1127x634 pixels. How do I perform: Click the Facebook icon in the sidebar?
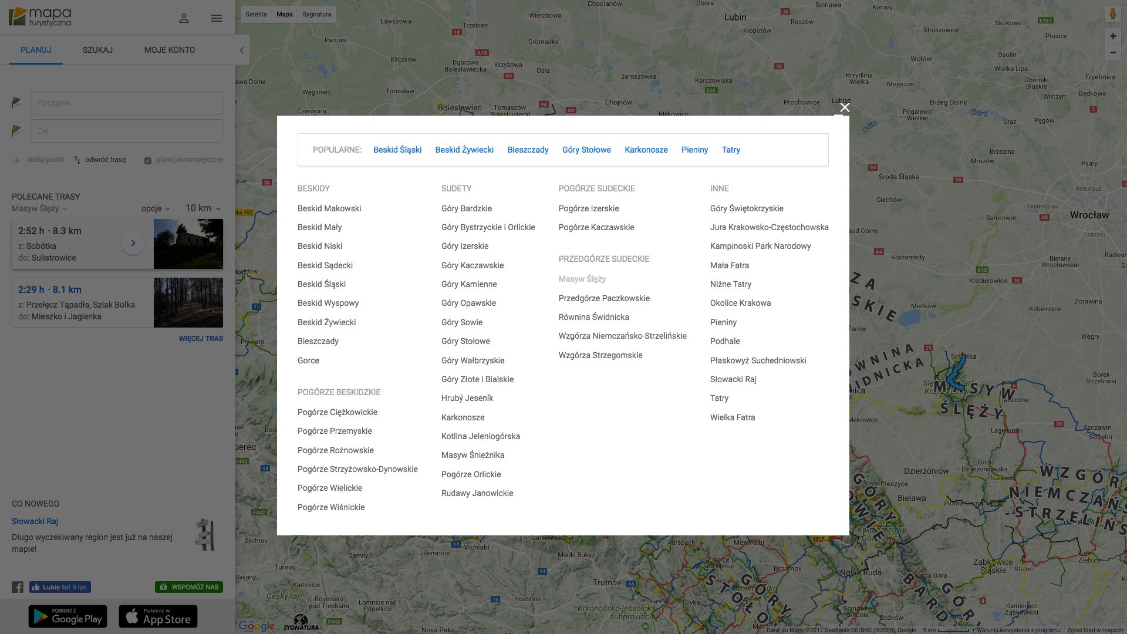pyautogui.click(x=18, y=587)
